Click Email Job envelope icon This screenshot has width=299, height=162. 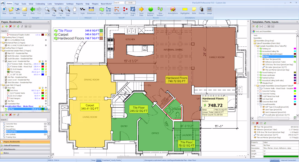point(24,9)
